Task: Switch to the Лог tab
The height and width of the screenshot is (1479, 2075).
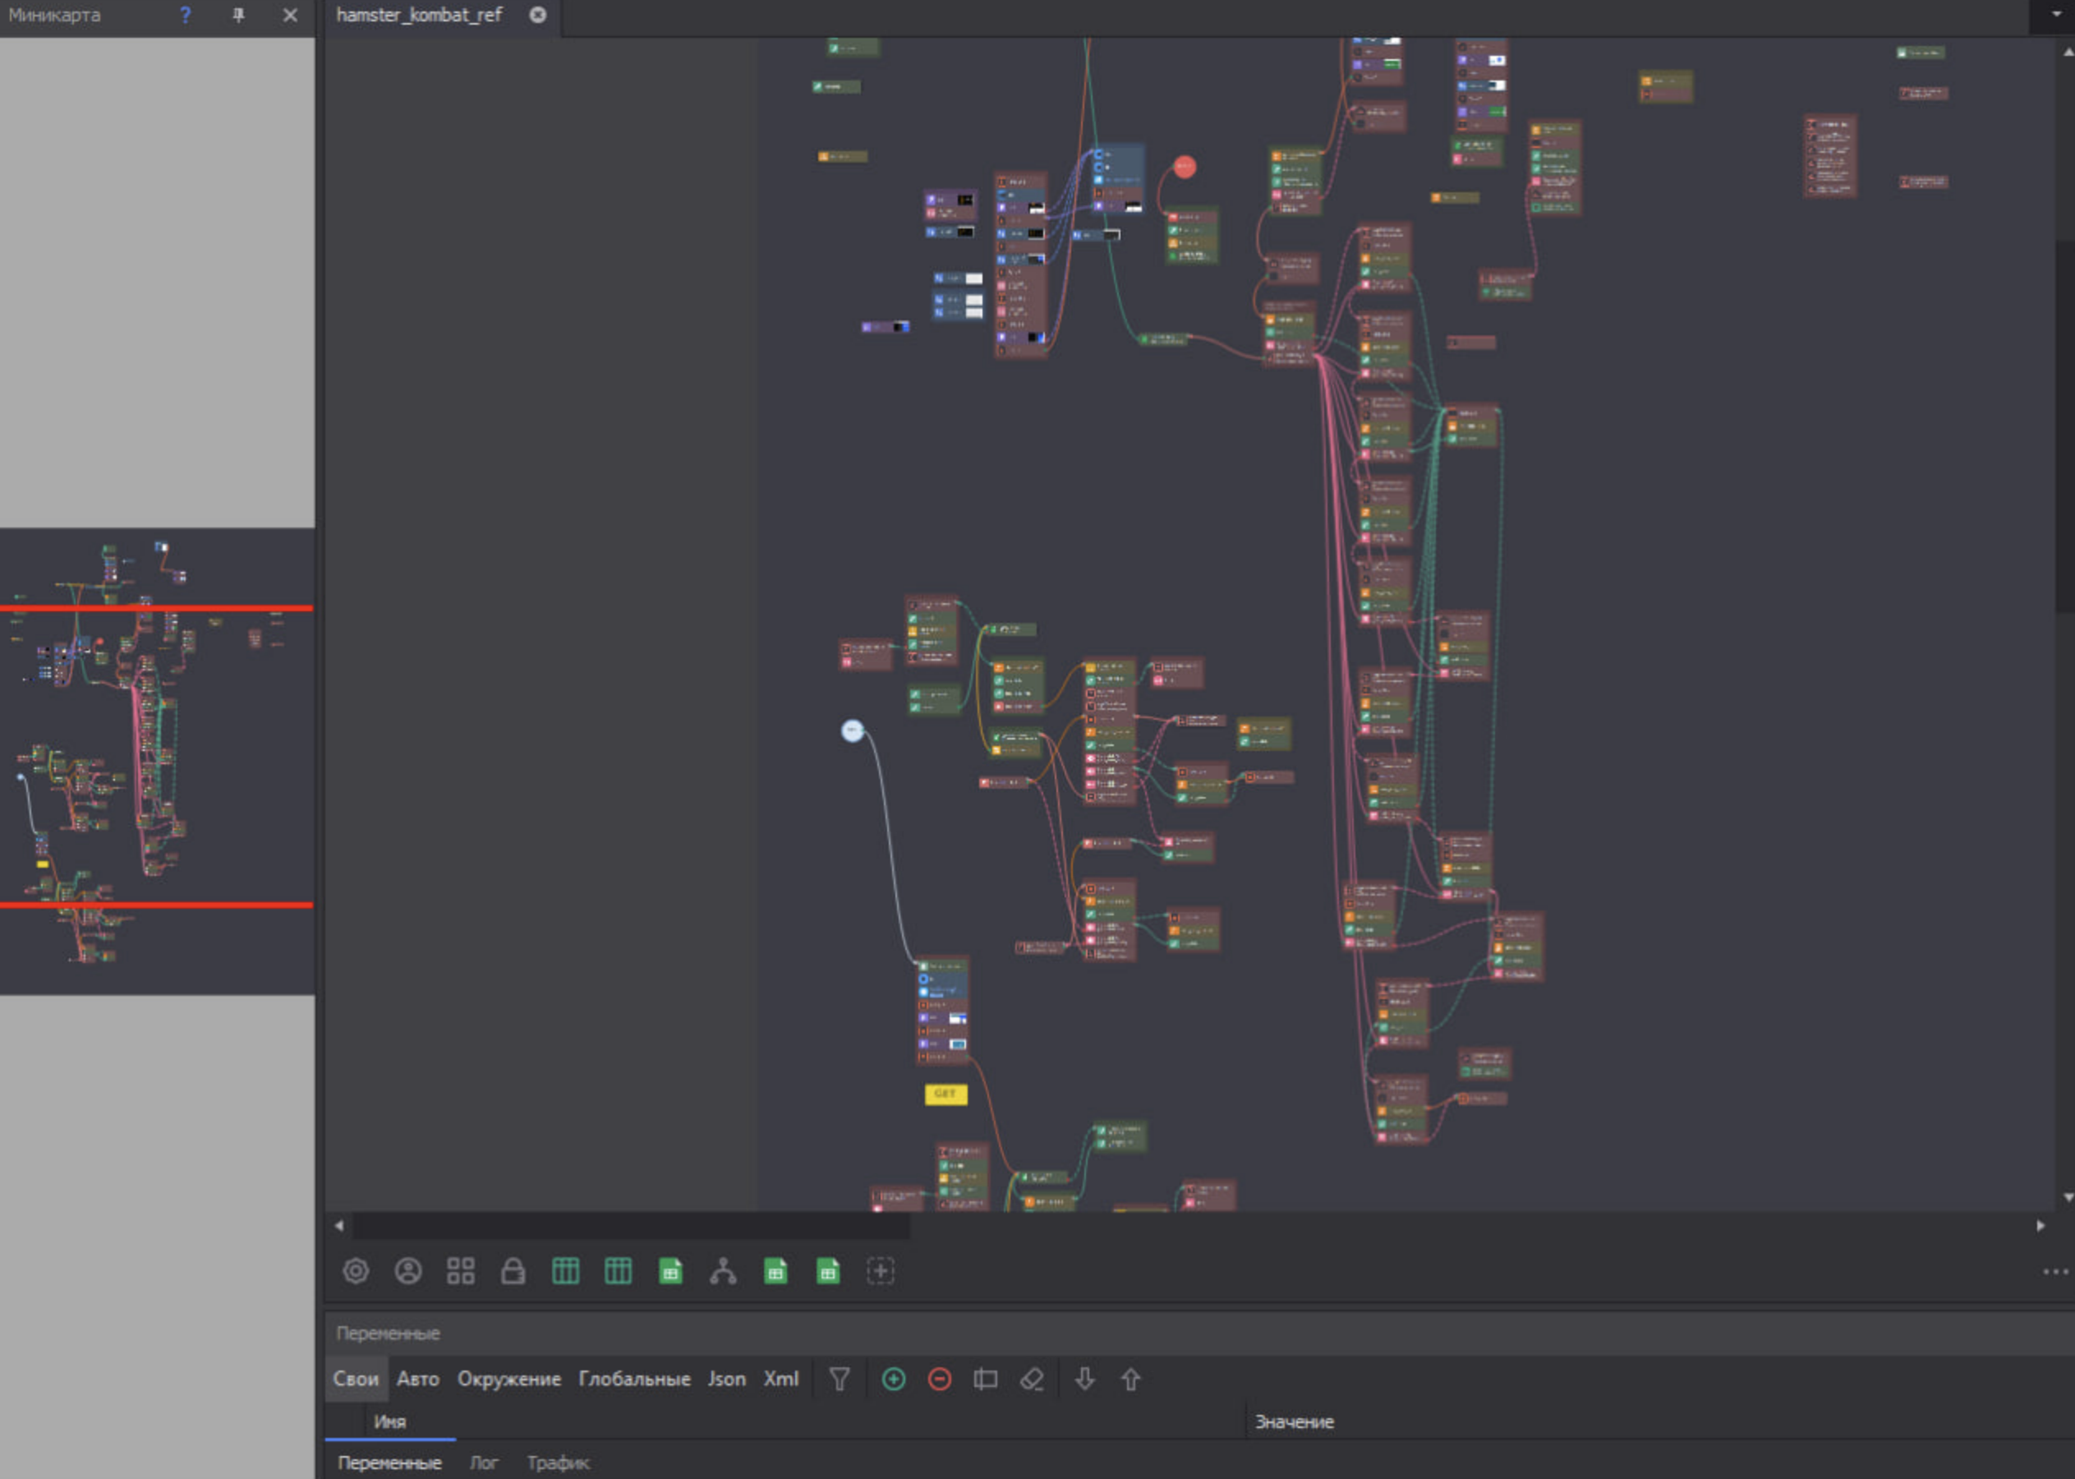Action: (x=484, y=1463)
